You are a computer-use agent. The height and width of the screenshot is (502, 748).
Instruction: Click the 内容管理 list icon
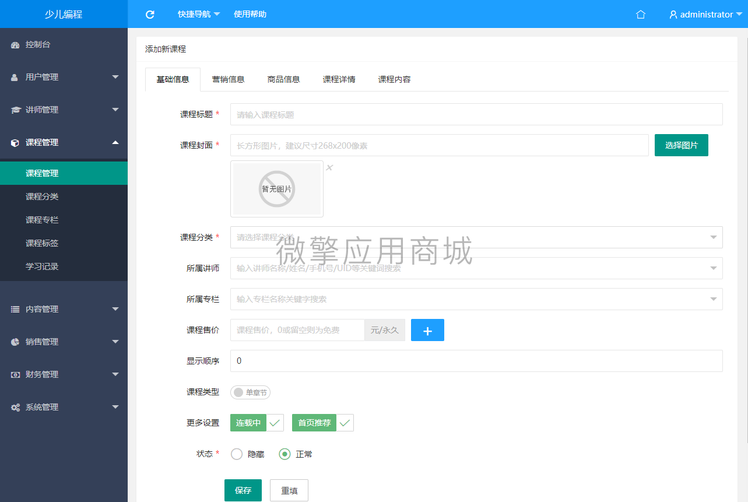click(15, 309)
